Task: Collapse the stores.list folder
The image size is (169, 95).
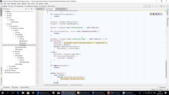Action: tap(12, 51)
